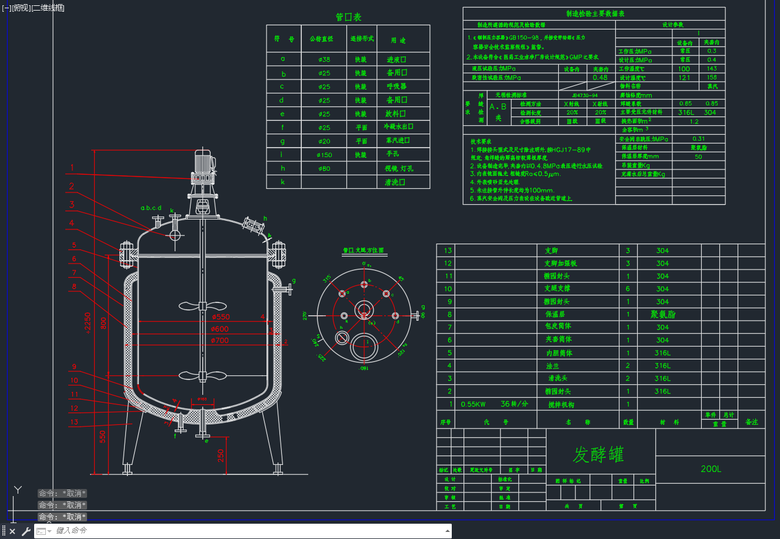
Task: Select the ø550 dimension on the tank
Action: [221, 317]
